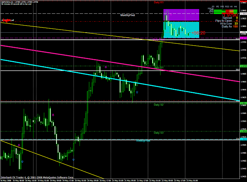The height and width of the screenshot is (182, 247).
Task: Select the purple session rectangle
Action: tap(181, 15)
